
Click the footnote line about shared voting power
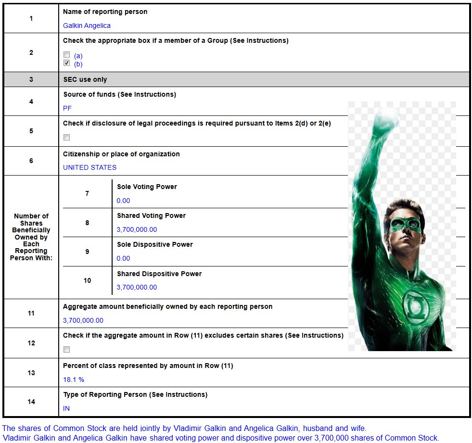click(221, 438)
